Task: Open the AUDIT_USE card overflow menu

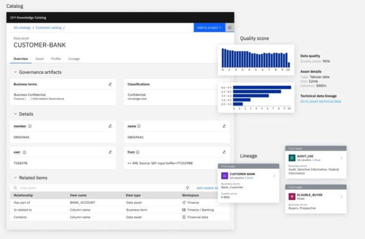Action: pos(341,158)
